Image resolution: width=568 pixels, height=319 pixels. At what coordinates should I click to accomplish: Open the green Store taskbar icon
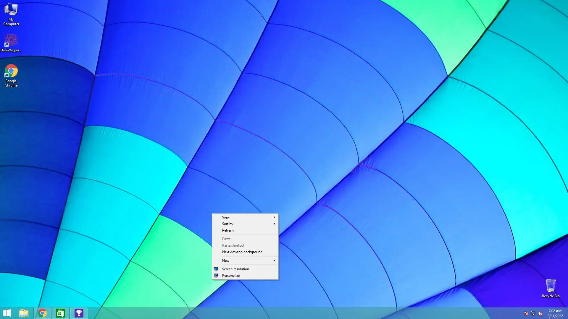pos(61,313)
